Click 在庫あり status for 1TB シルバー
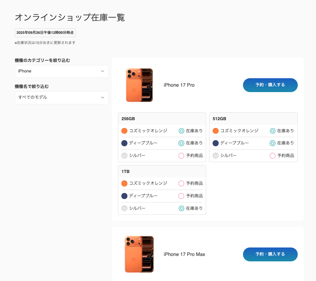 coord(194,208)
